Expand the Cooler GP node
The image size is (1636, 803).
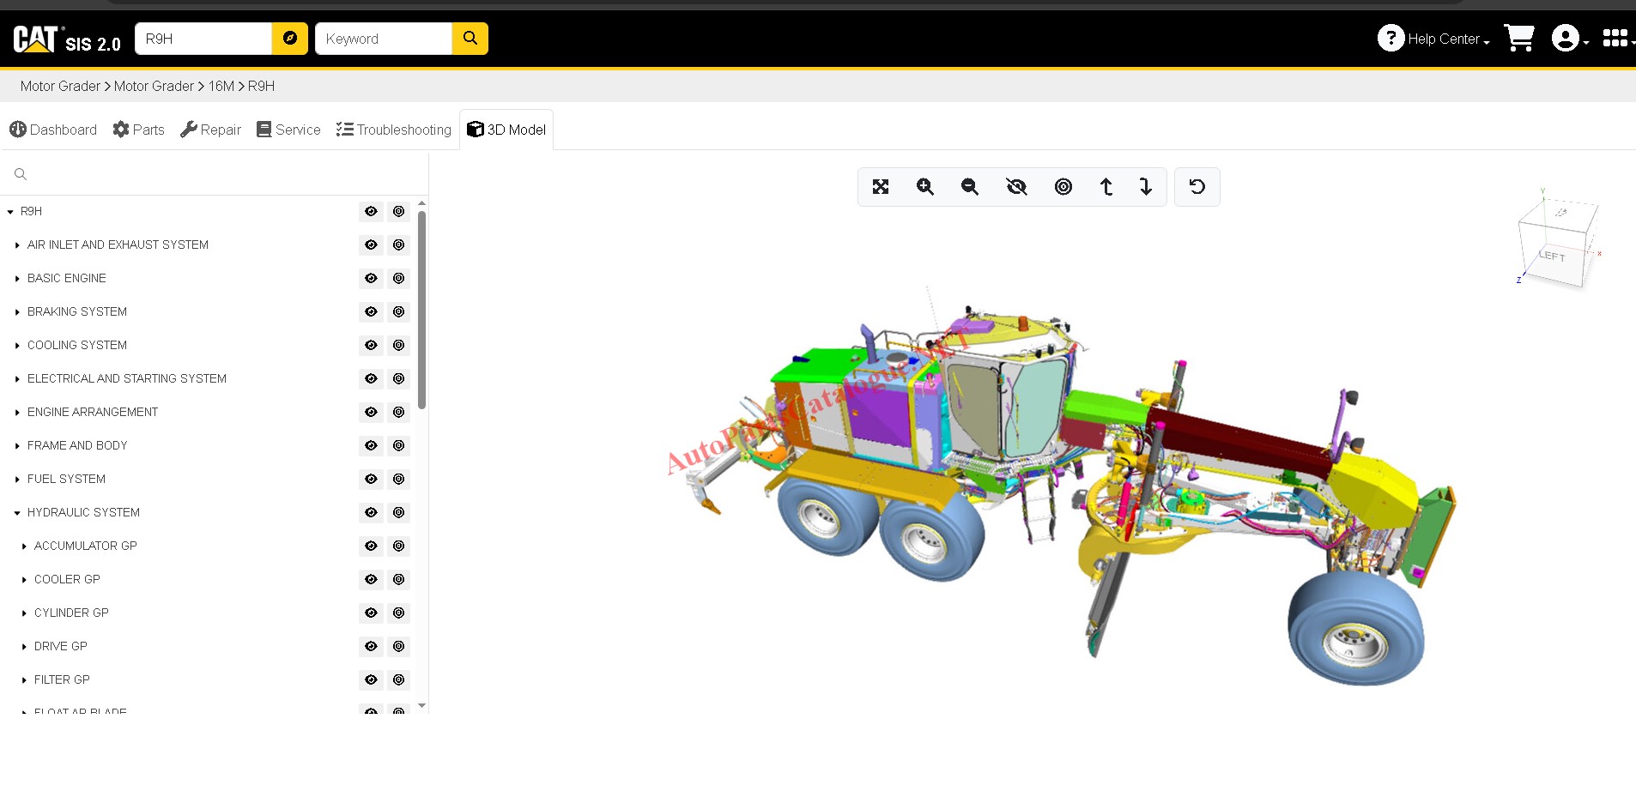click(24, 579)
